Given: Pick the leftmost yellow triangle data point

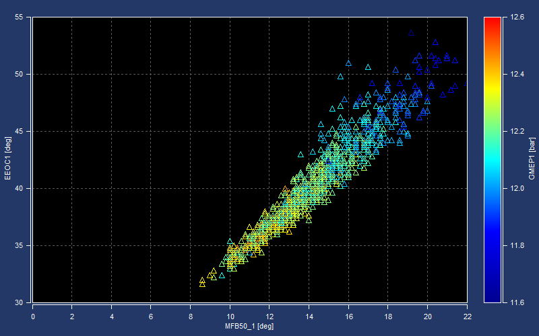Looking at the screenshot, I should (x=202, y=282).
